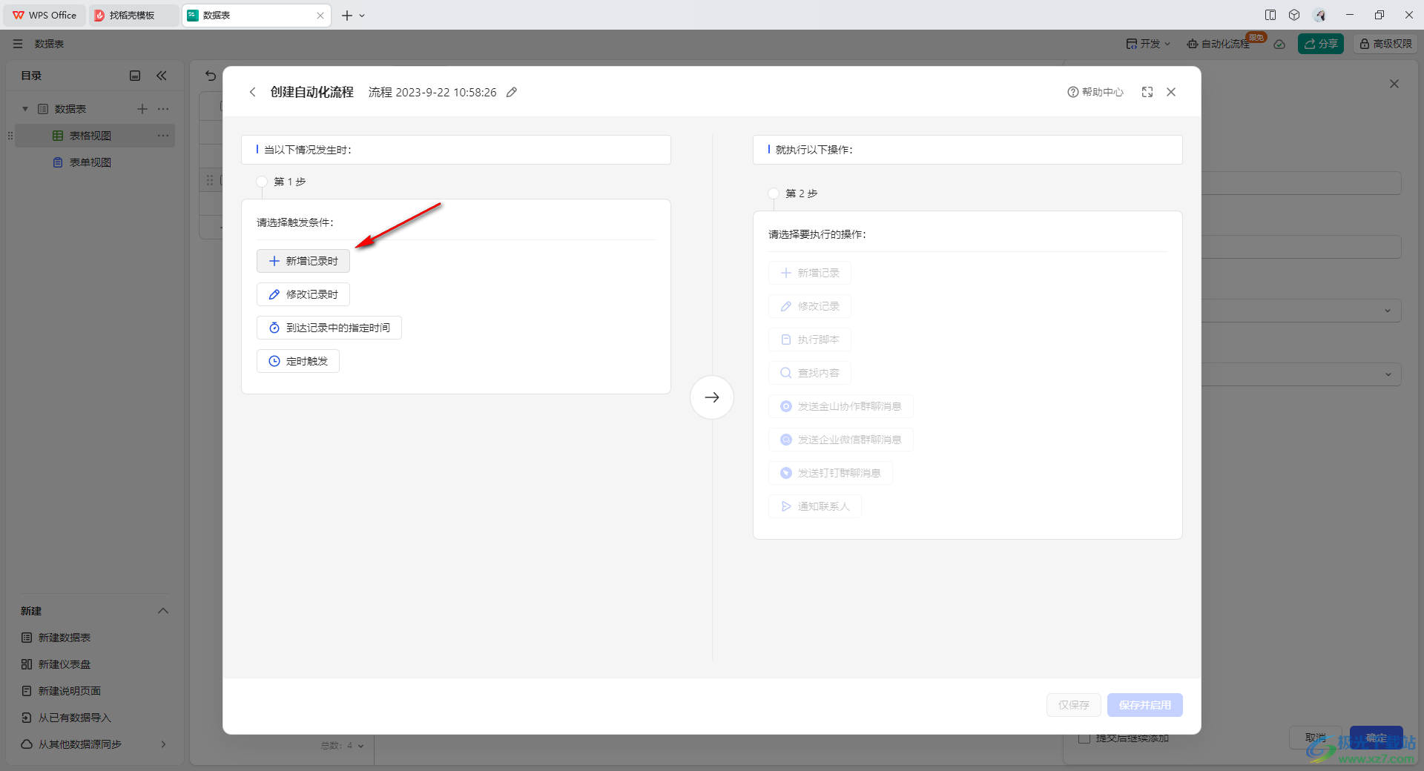Open more options for the 数据表 tree node
1424x771 pixels.
[x=163, y=109]
